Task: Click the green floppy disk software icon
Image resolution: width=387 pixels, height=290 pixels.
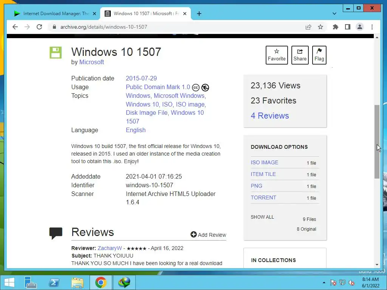Action: point(56,52)
